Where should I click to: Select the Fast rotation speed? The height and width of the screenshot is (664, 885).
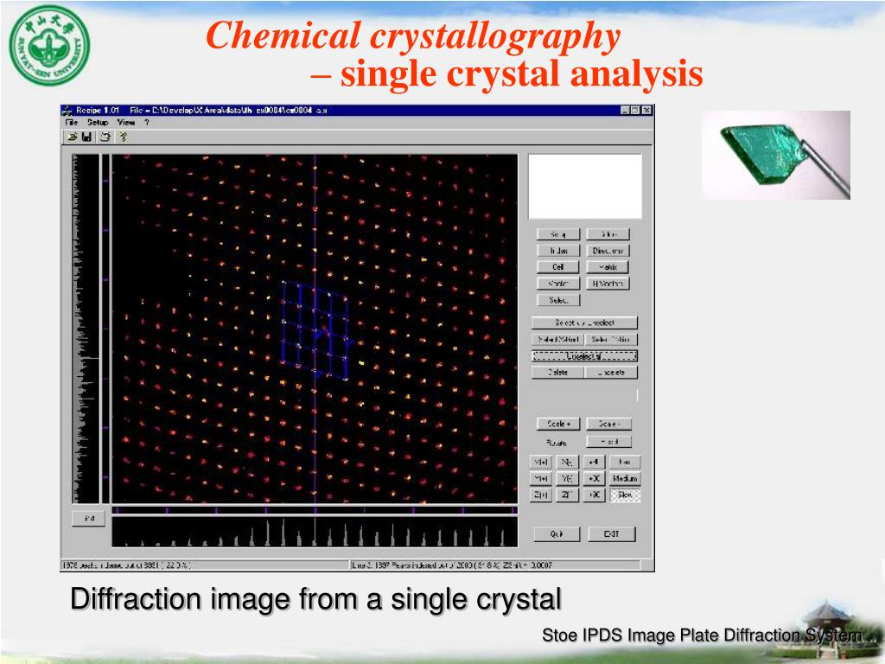[625, 462]
